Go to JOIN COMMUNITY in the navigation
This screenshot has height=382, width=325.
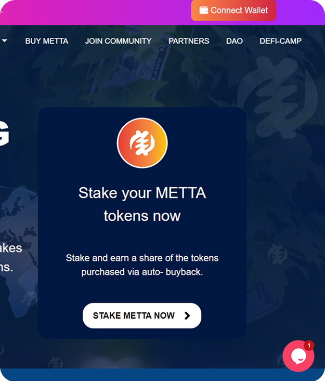click(x=118, y=41)
